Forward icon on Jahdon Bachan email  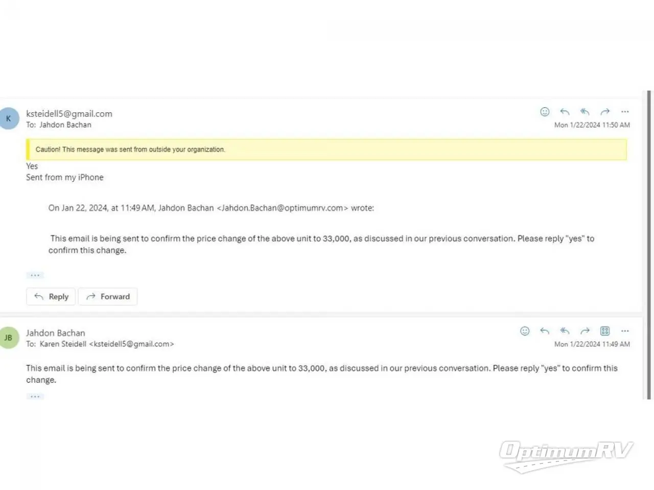coord(585,331)
